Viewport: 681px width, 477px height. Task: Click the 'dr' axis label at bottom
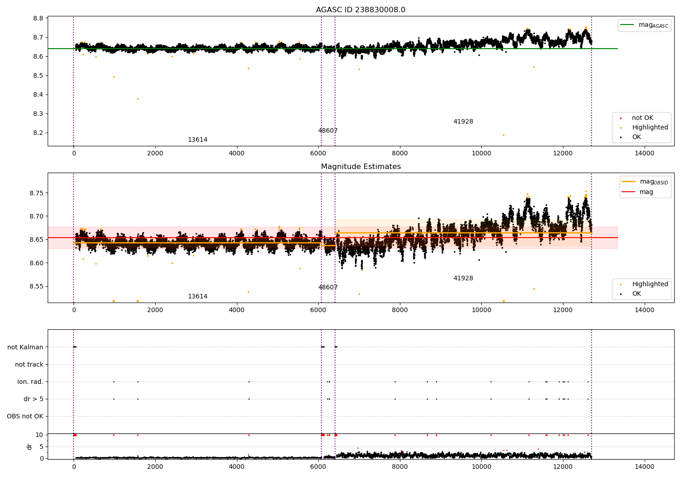tap(30, 447)
